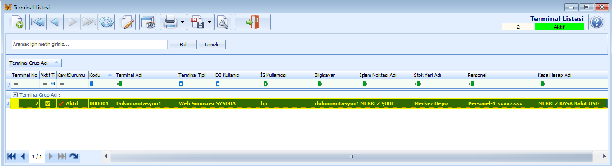This screenshot has width=612, height=166.
Task: Sort by Terminal Adı column header
Action: click(146, 75)
